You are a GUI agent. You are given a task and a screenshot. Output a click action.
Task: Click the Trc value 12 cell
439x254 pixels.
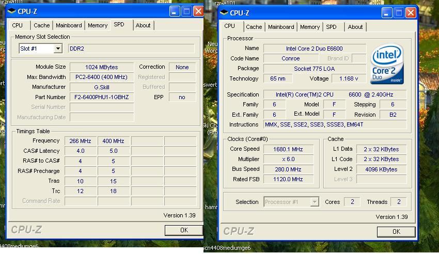[x=81, y=191]
